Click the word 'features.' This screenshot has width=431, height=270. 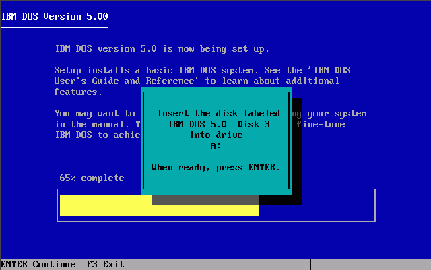tap(78, 92)
